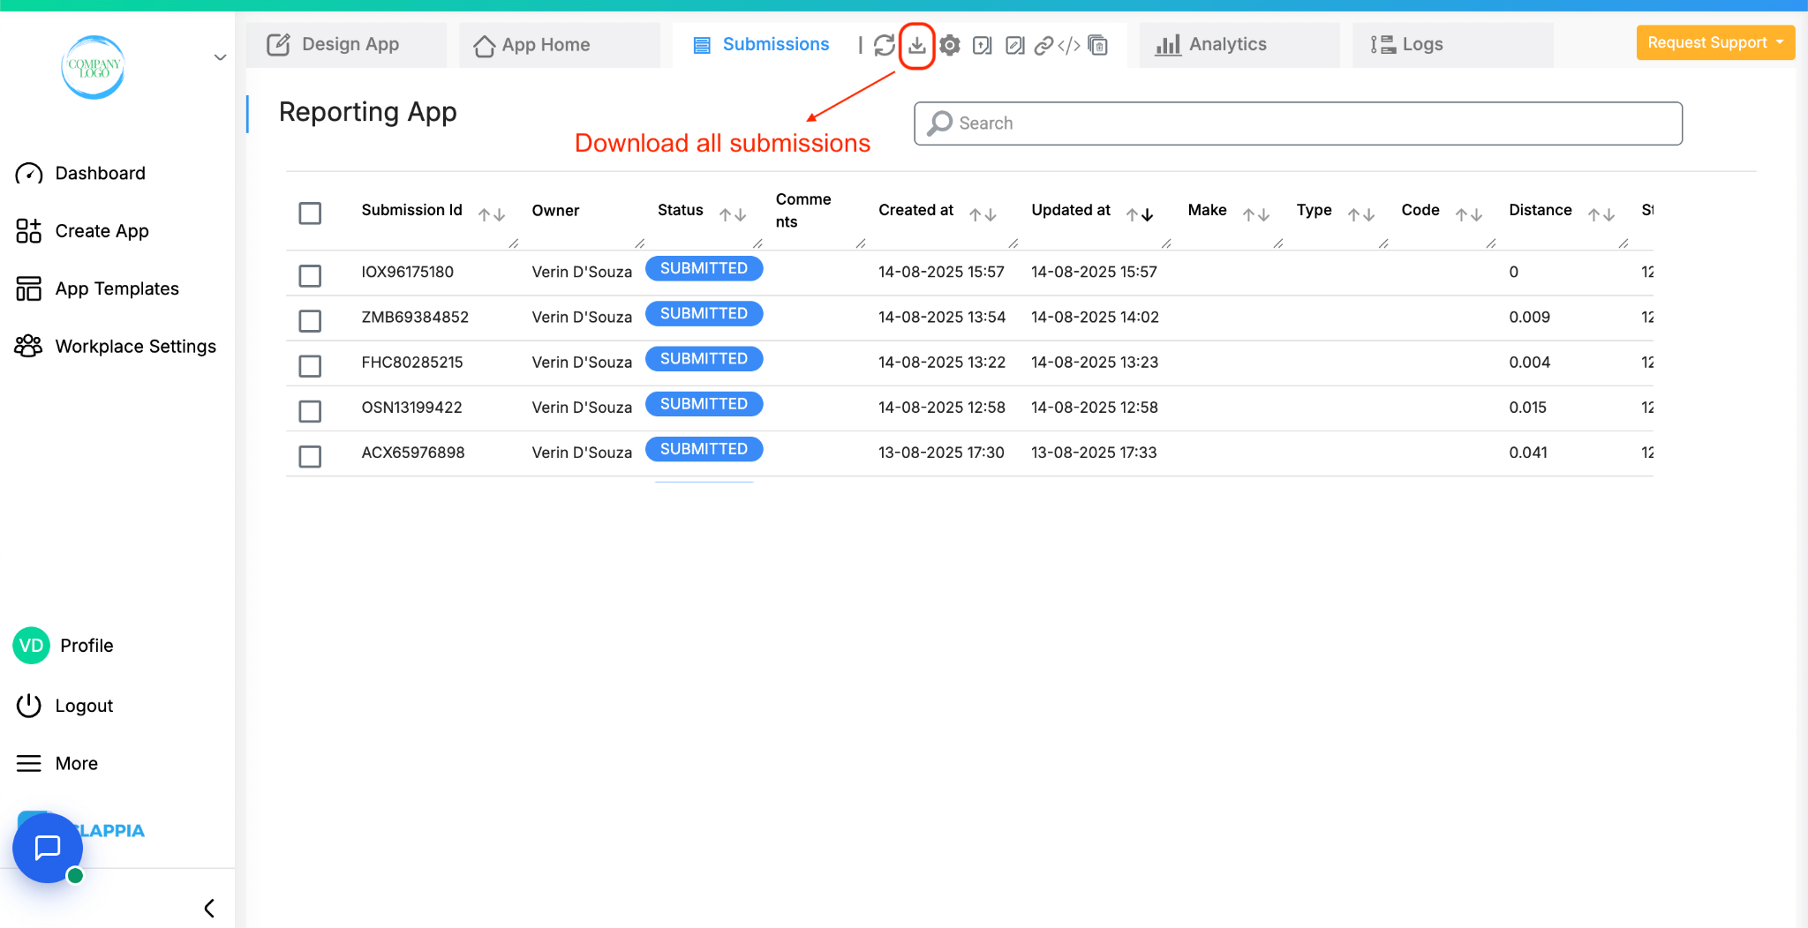Click the bulk delete submissions icon
The image size is (1808, 928).
[x=1098, y=45]
